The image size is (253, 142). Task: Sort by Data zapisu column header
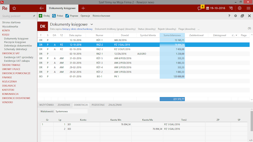75,35
